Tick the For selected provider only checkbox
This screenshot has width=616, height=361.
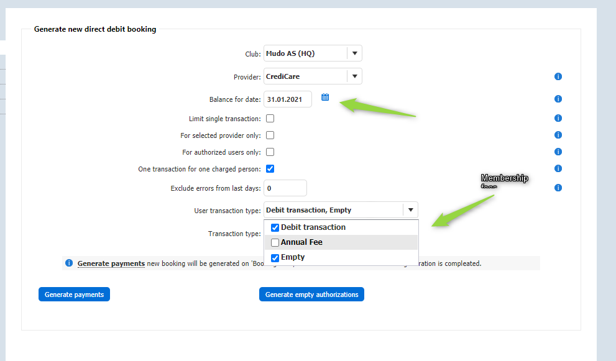pyautogui.click(x=270, y=135)
